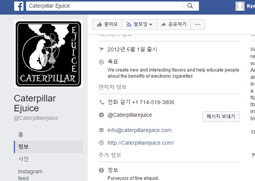Click the envelope email icon

(x=101, y=130)
